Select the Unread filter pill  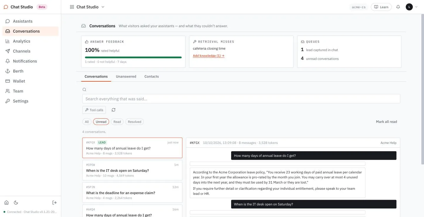tap(101, 122)
